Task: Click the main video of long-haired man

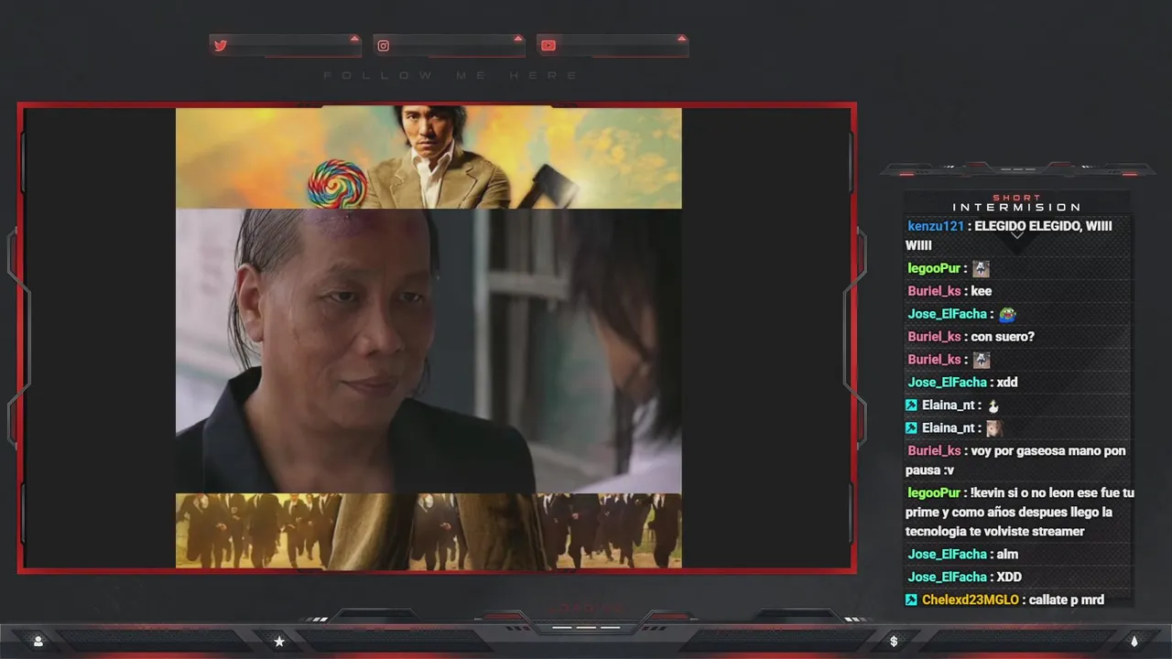Action: tap(429, 351)
